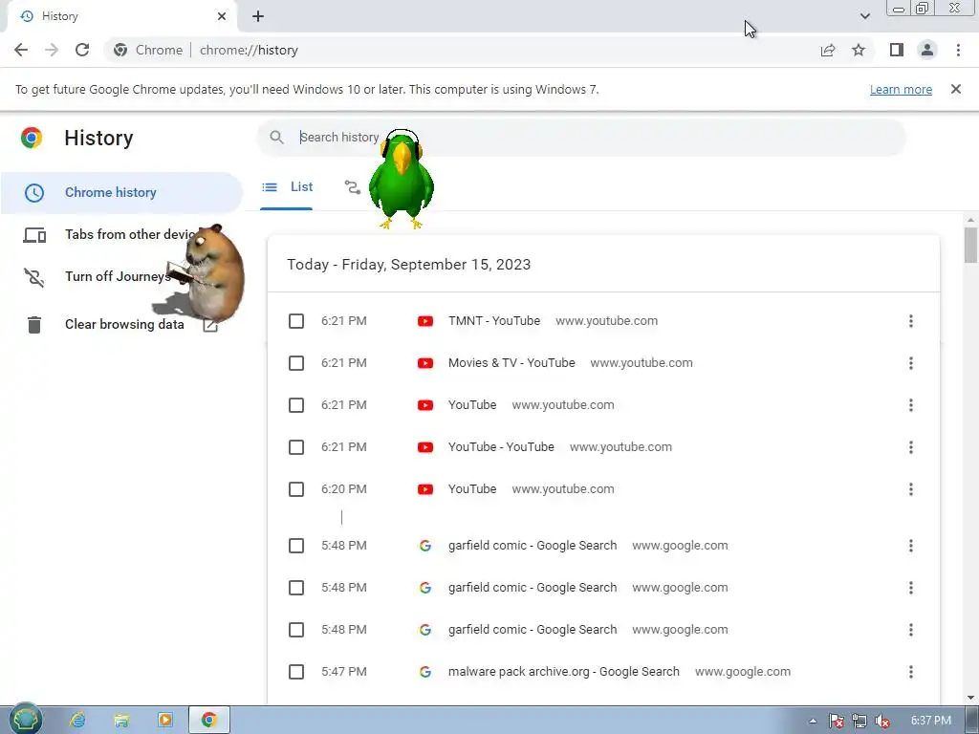Open the profile avatar button
Screen dimensions: 979x734
click(927, 50)
